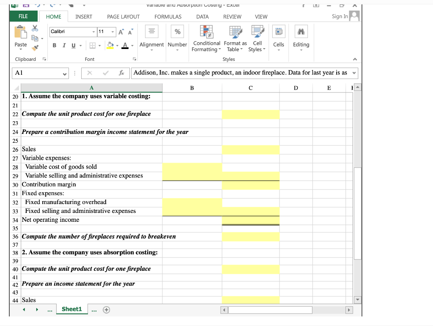Open Fill Color dropdown arrow
The width and height of the screenshot is (433, 327).
tap(118, 46)
